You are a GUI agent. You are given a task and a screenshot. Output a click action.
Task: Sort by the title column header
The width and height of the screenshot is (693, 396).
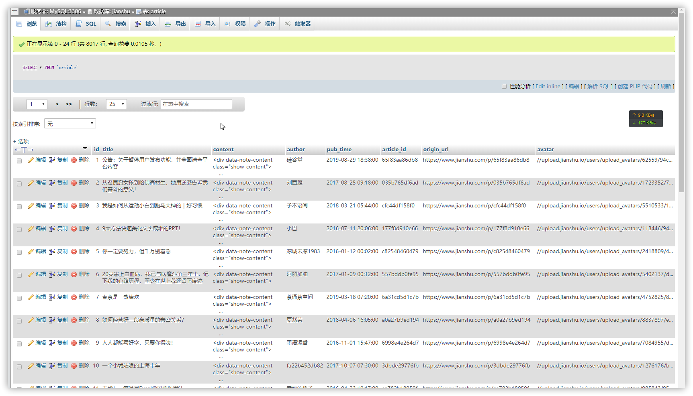point(108,149)
